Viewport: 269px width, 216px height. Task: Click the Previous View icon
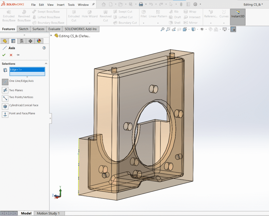click(174, 29)
